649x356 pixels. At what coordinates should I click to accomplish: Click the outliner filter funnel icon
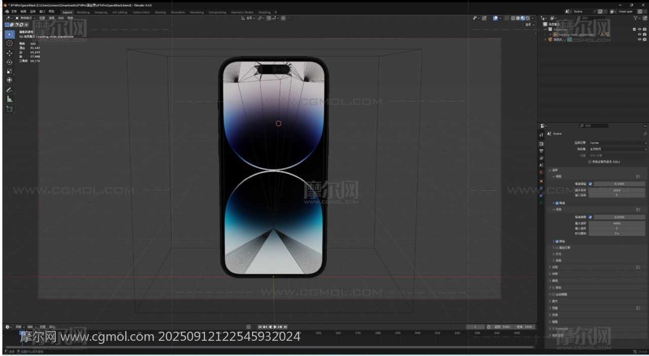[x=637, y=18]
